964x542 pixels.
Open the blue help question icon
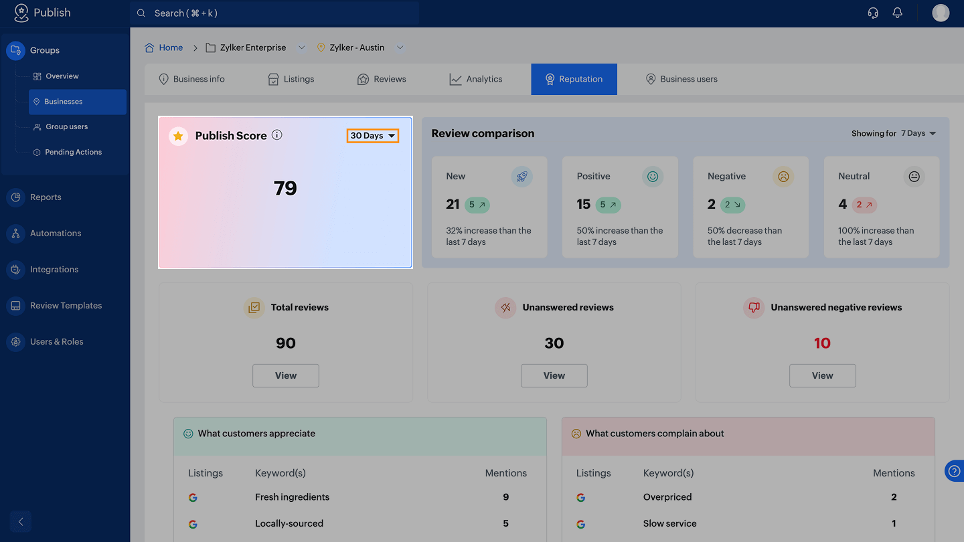(x=954, y=471)
